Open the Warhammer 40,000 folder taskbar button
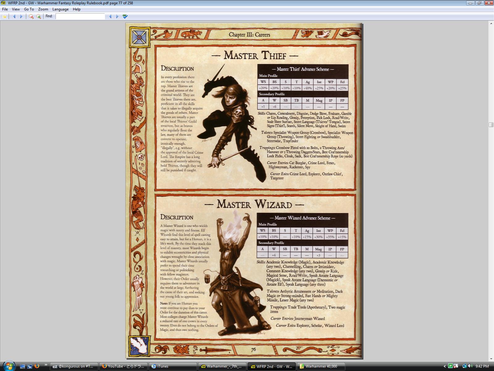This screenshot has height=371, width=494. click(x=321, y=366)
